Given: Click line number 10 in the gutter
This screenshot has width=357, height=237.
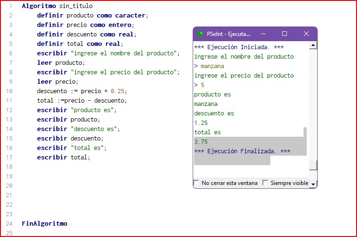Looking at the screenshot, I should pyautogui.click(x=10, y=91).
